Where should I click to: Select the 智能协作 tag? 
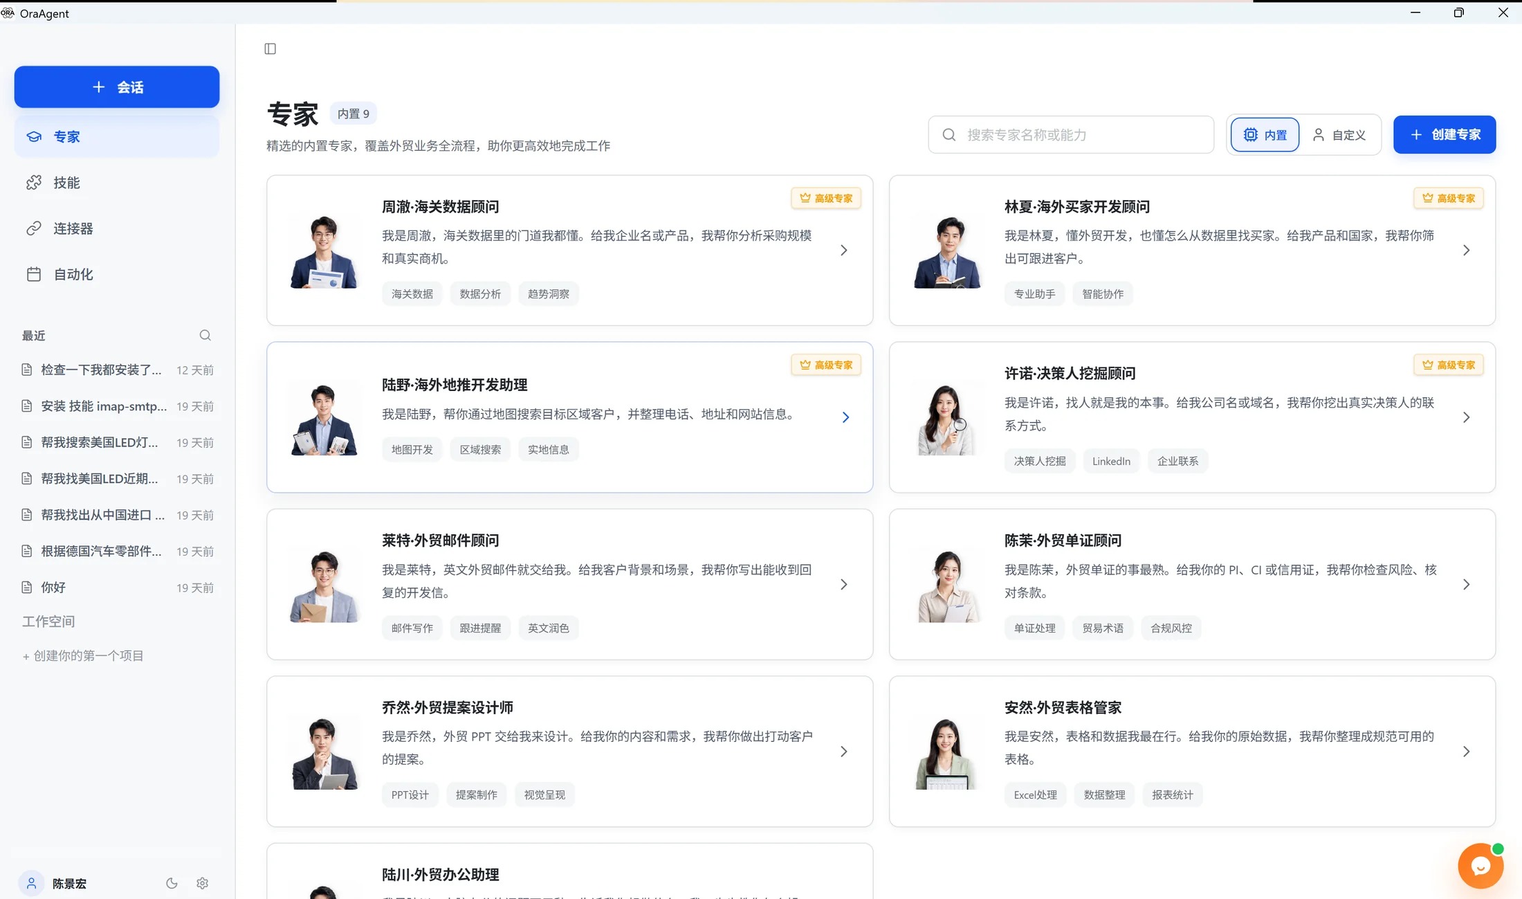pyautogui.click(x=1103, y=294)
